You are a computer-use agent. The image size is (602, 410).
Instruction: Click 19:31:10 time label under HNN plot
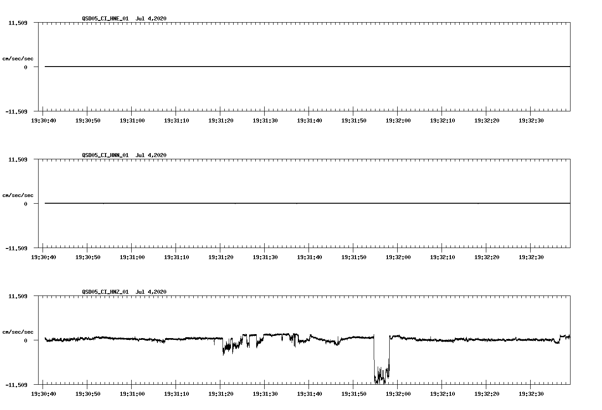click(x=176, y=257)
